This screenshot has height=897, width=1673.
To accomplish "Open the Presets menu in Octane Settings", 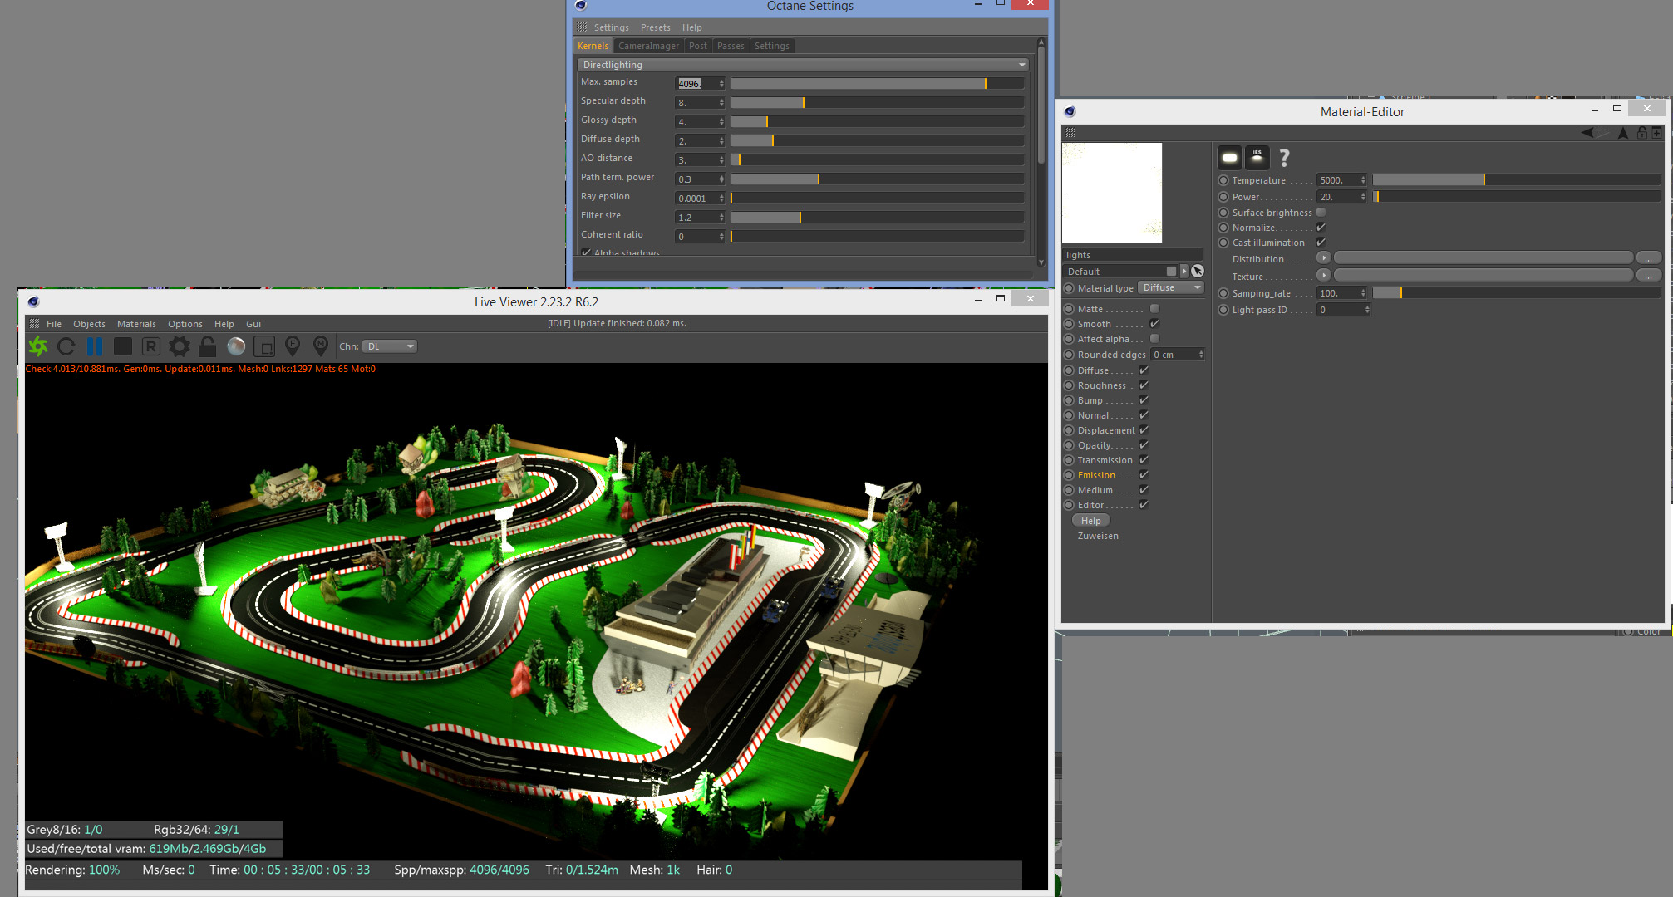I will click(655, 27).
